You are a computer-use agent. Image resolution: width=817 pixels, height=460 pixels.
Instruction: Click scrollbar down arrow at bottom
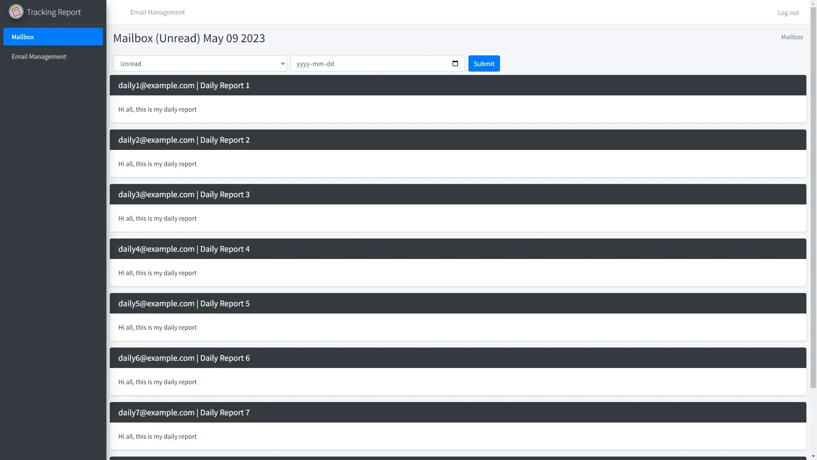813,457
